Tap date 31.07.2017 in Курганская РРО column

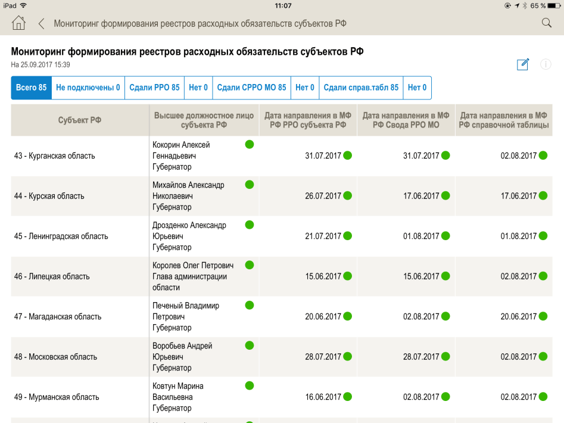tap(323, 155)
